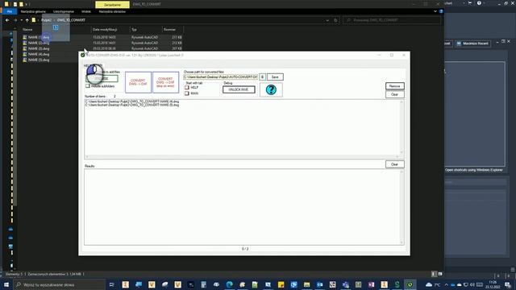Expand the Explorer ribbon chevron
The height and width of the screenshot is (290, 516).
coord(435,11)
